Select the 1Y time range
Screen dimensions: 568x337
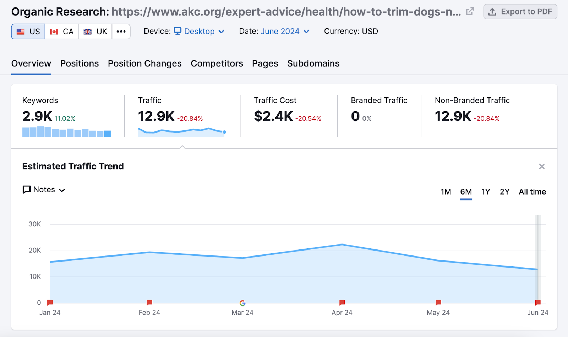pos(486,192)
